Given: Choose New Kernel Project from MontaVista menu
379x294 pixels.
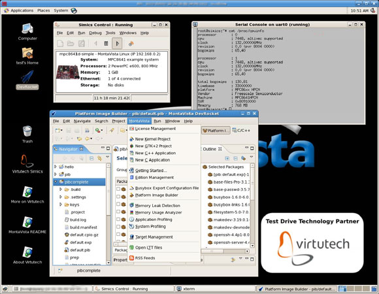Looking at the screenshot, I should pos(152,139).
